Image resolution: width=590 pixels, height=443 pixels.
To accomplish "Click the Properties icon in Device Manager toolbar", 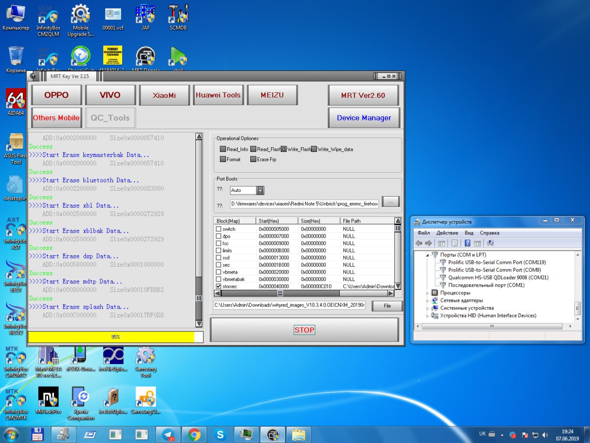I will pos(454,243).
